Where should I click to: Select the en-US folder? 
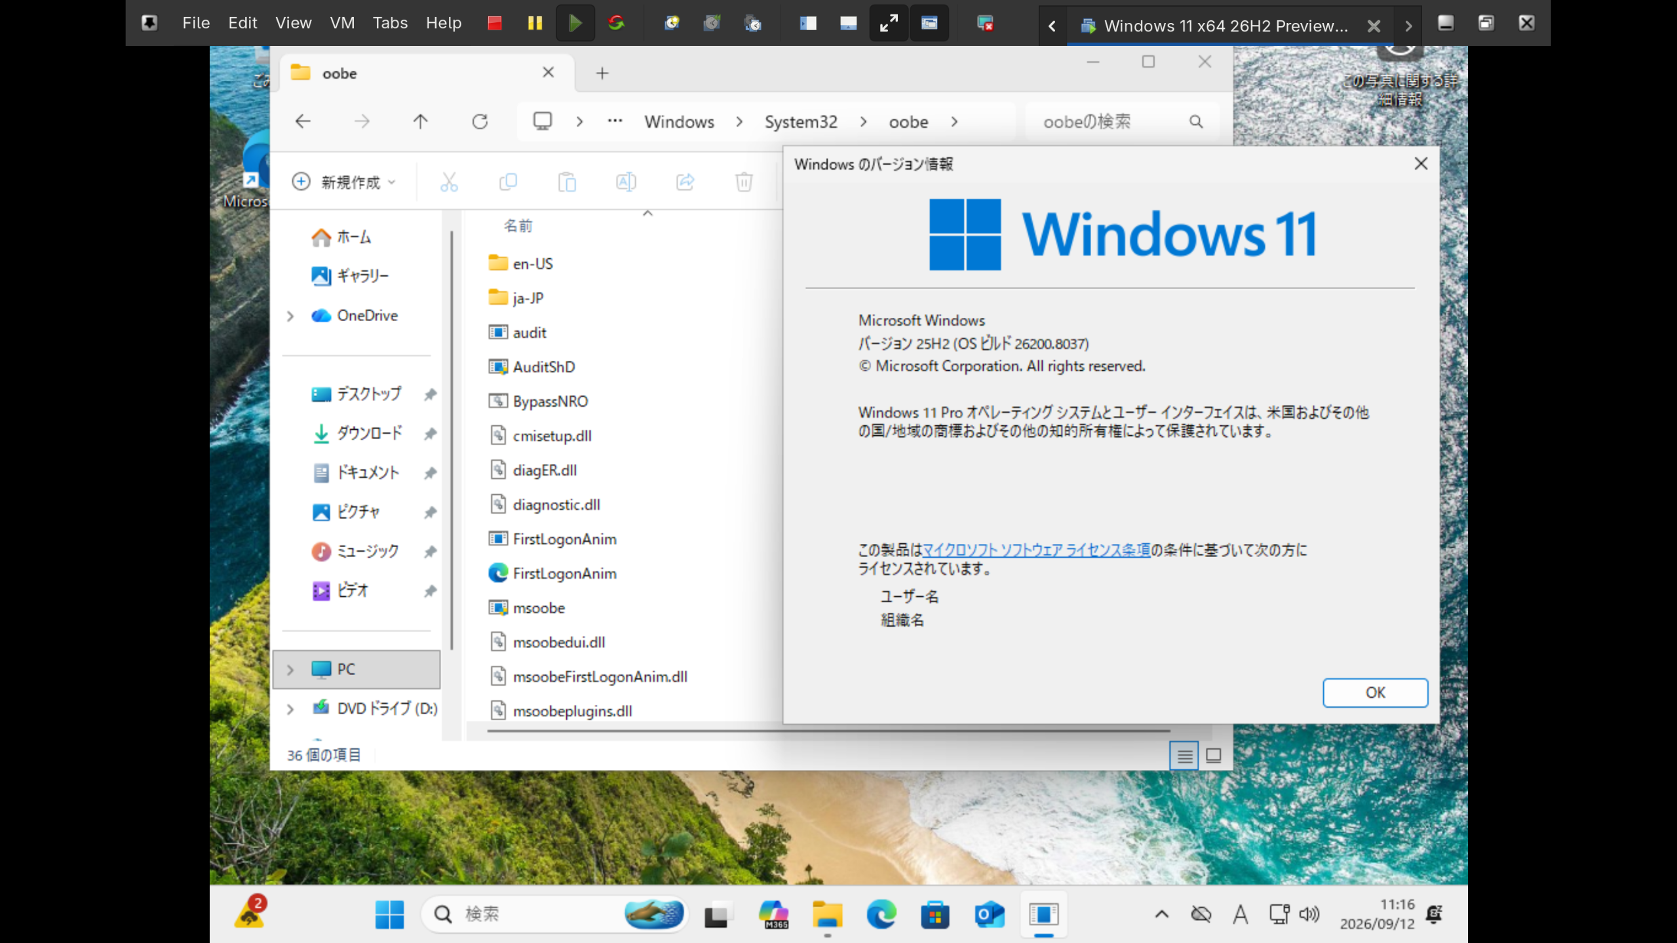pos(521,263)
